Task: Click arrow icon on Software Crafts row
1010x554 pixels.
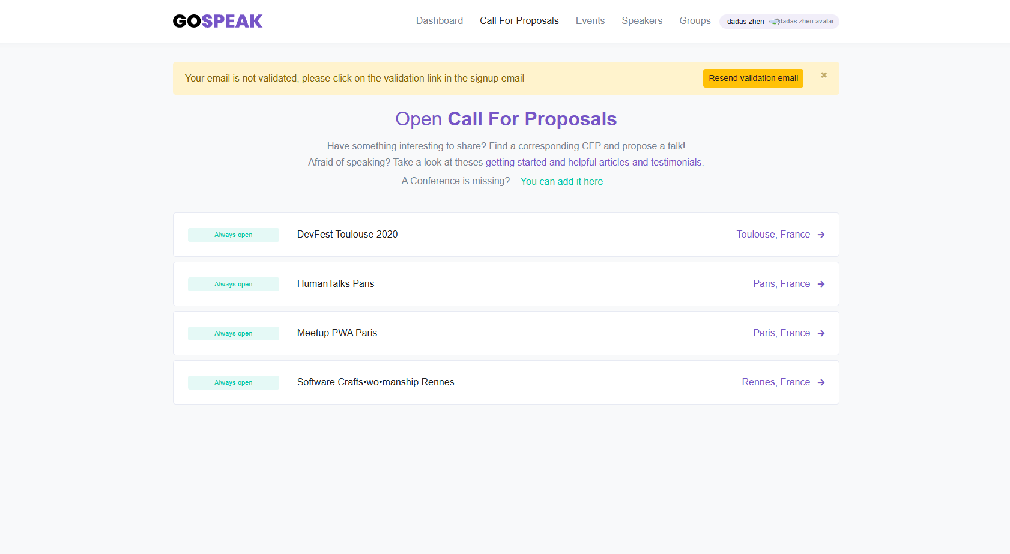Action: click(x=821, y=382)
